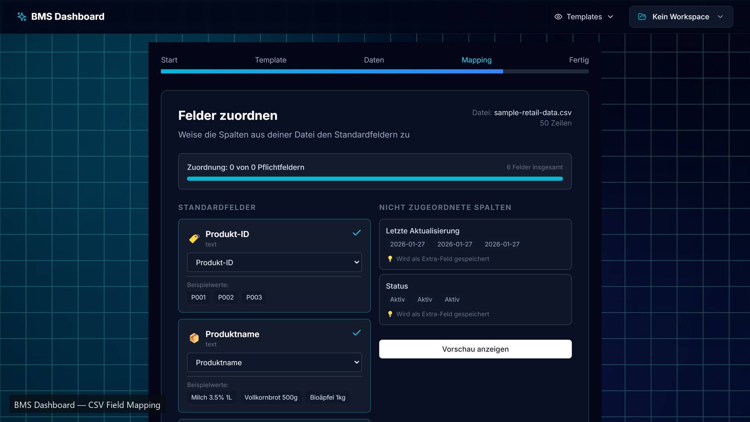
Task: Click the wizard step progress bar
Action: point(375,72)
